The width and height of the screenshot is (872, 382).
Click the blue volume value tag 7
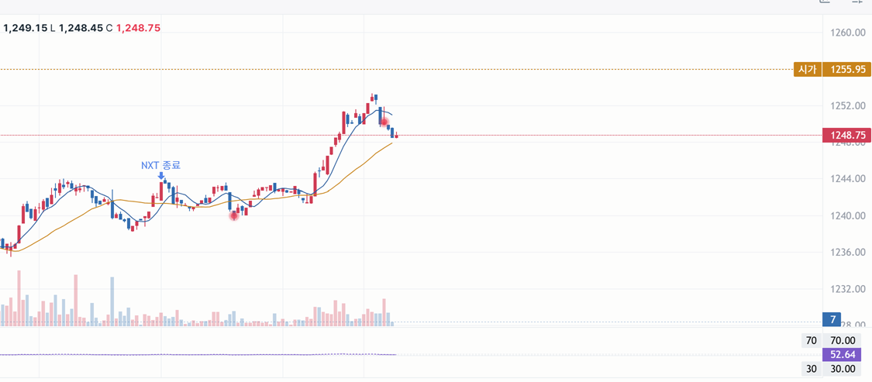832,320
